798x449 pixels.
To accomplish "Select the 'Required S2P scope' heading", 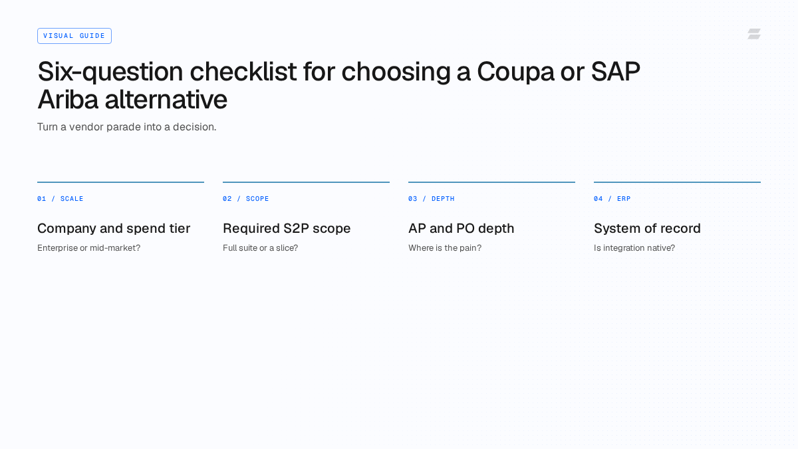I will point(287,228).
